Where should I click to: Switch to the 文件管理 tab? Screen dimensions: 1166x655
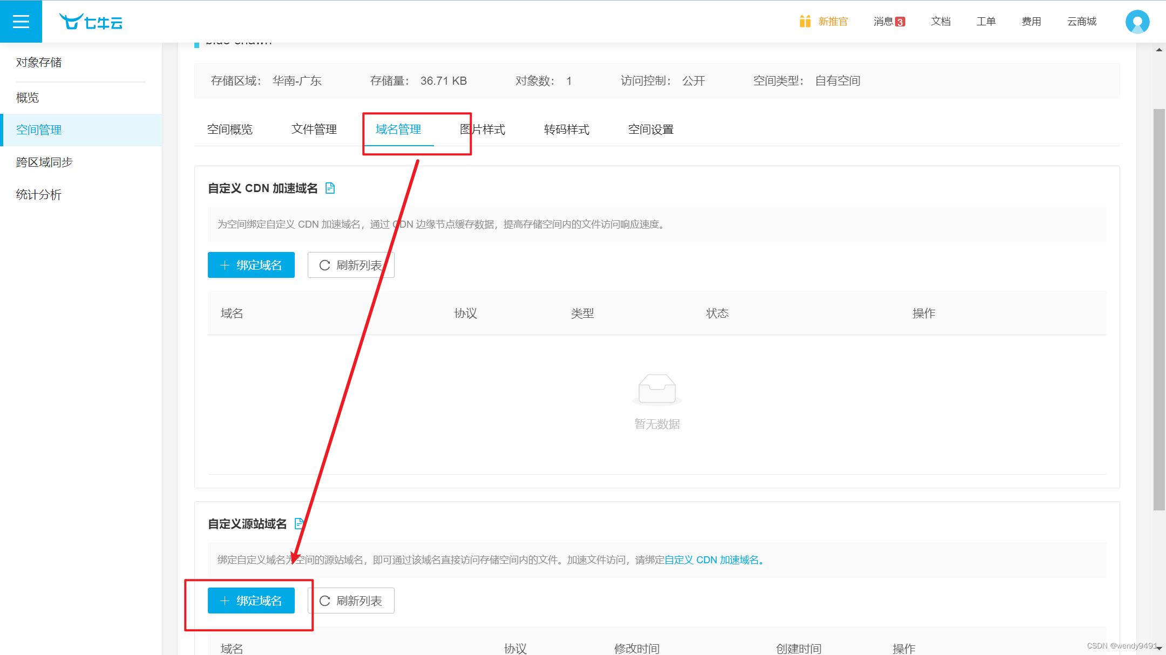tap(314, 129)
